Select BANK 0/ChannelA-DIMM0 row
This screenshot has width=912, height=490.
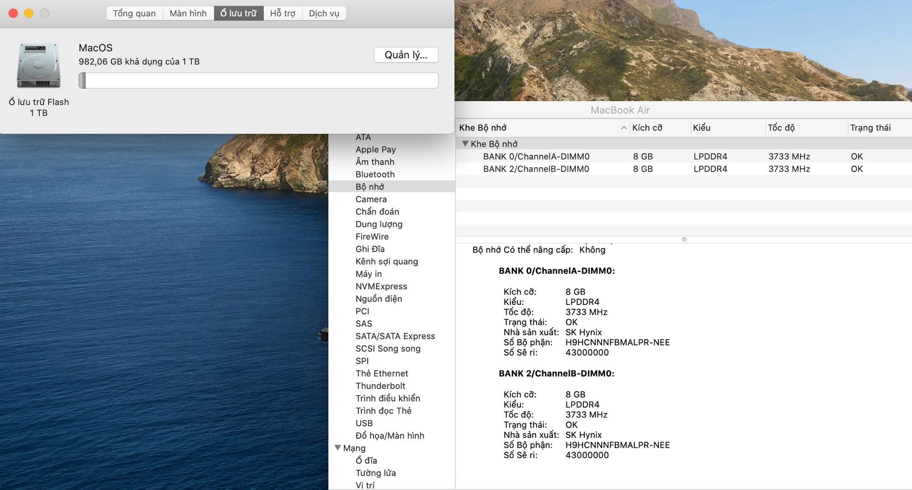[x=536, y=156]
